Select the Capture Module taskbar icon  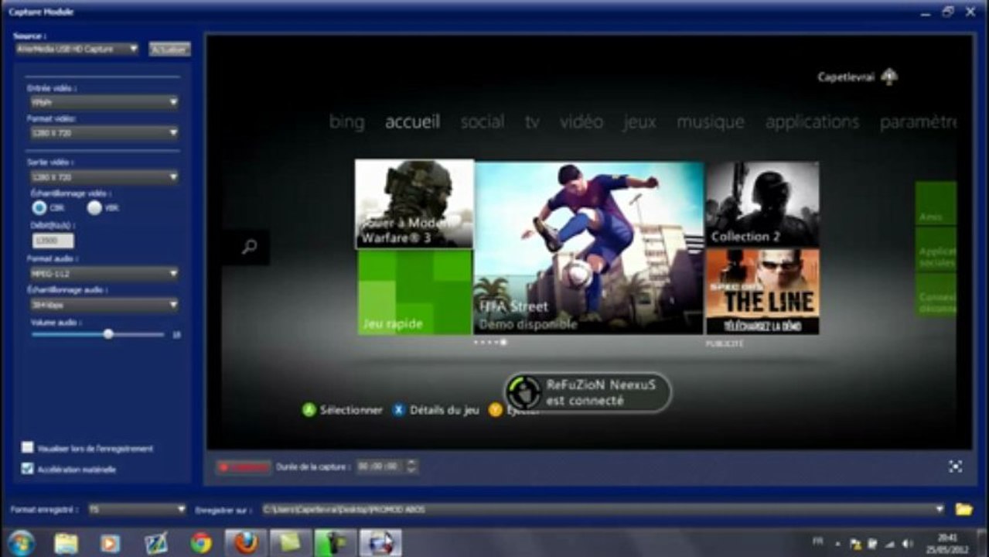click(380, 543)
